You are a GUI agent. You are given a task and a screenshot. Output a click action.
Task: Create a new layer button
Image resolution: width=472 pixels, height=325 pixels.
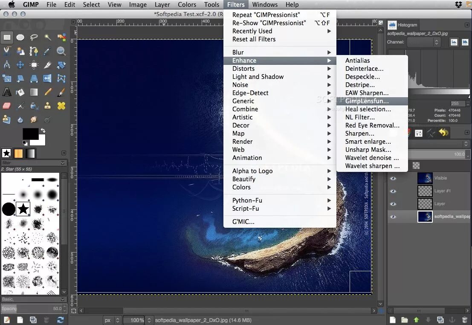pyautogui.click(x=393, y=320)
